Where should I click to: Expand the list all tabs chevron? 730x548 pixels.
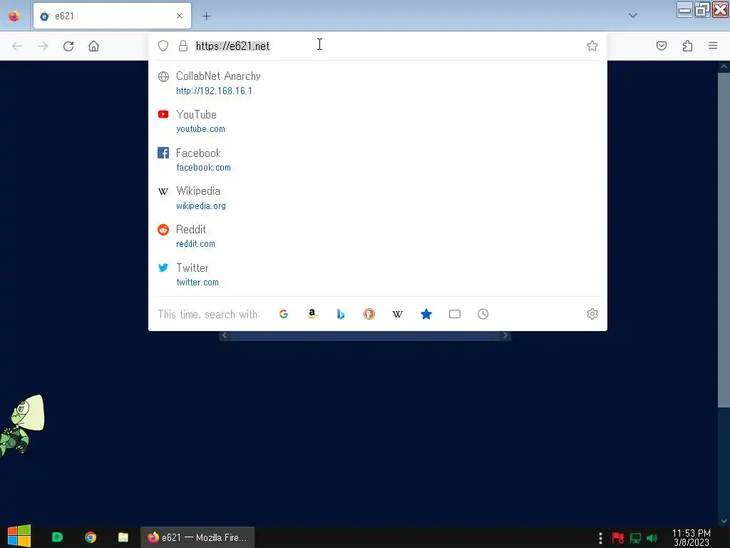pos(633,16)
